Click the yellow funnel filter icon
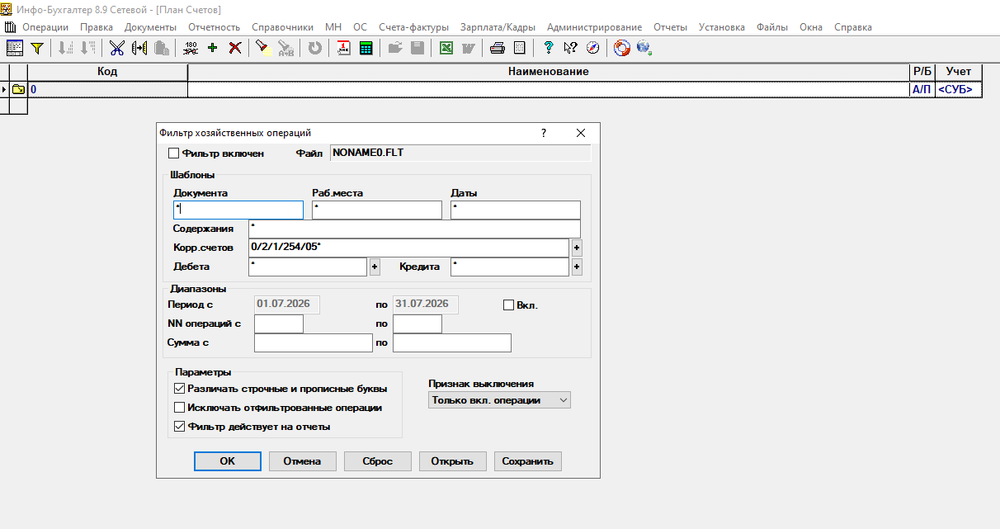Image resolution: width=1000 pixels, height=529 pixels. tap(36, 48)
